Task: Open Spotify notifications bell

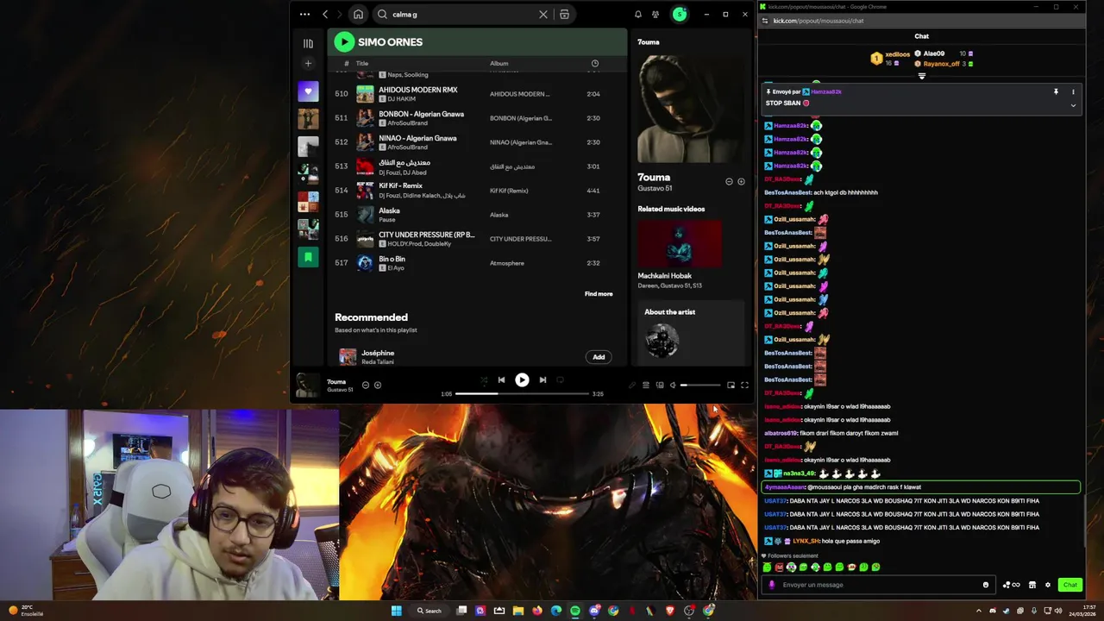Action: pyautogui.click(x=638, y=14)
